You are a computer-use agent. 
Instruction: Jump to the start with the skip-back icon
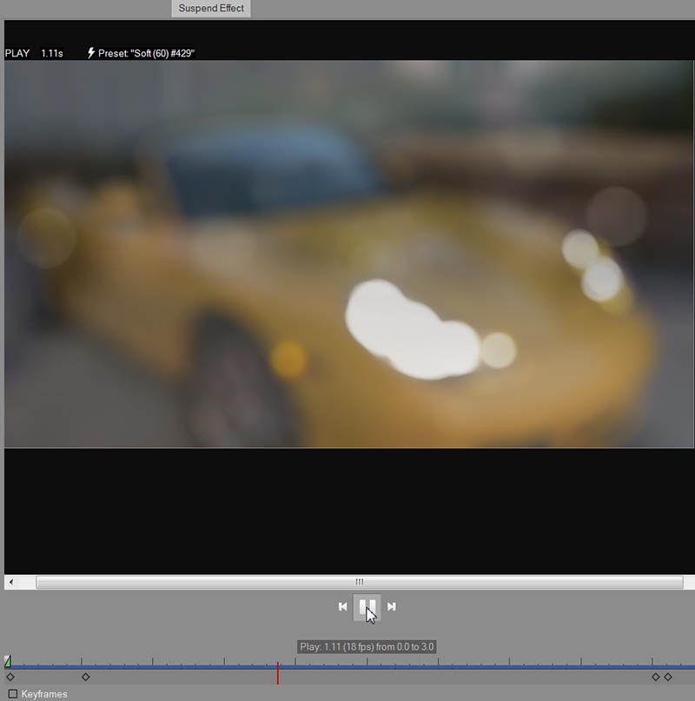(342, 606)
